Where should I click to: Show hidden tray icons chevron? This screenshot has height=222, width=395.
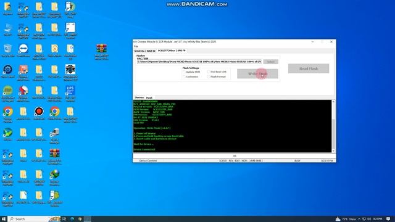(359, 219)
